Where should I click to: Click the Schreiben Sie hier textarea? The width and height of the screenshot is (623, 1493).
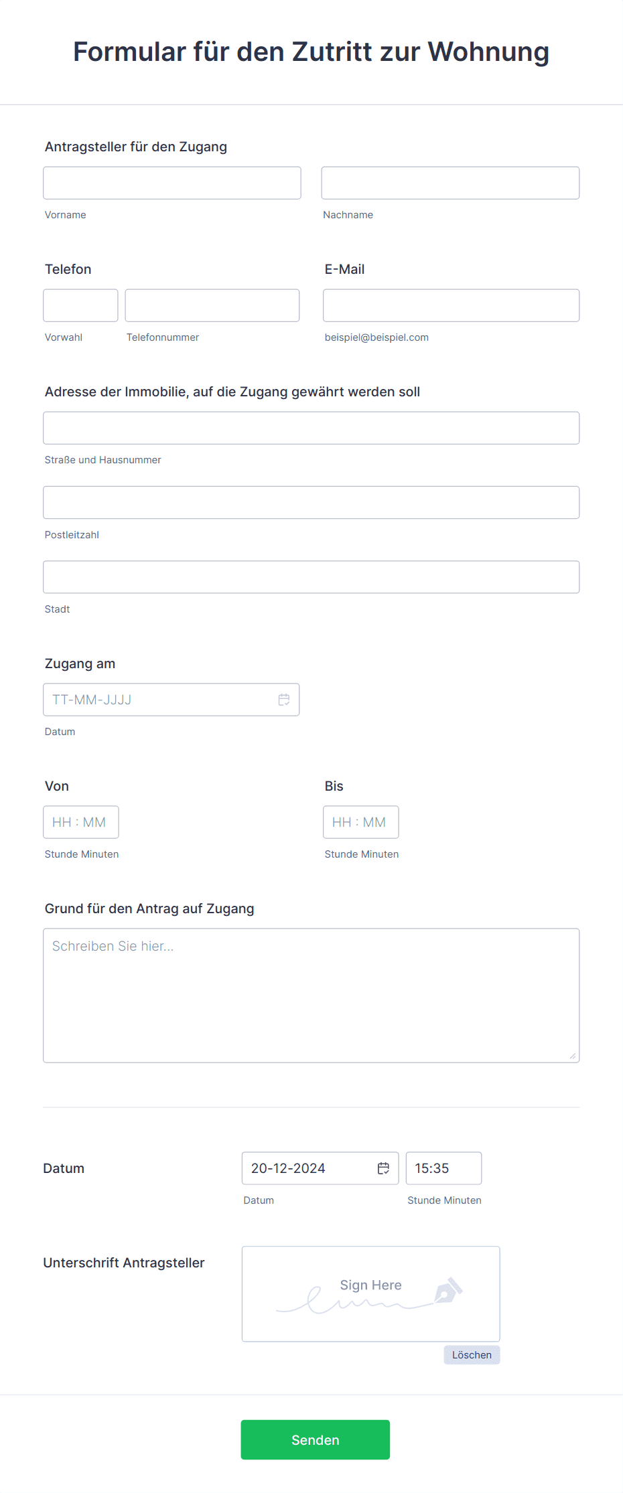(311, 995)
